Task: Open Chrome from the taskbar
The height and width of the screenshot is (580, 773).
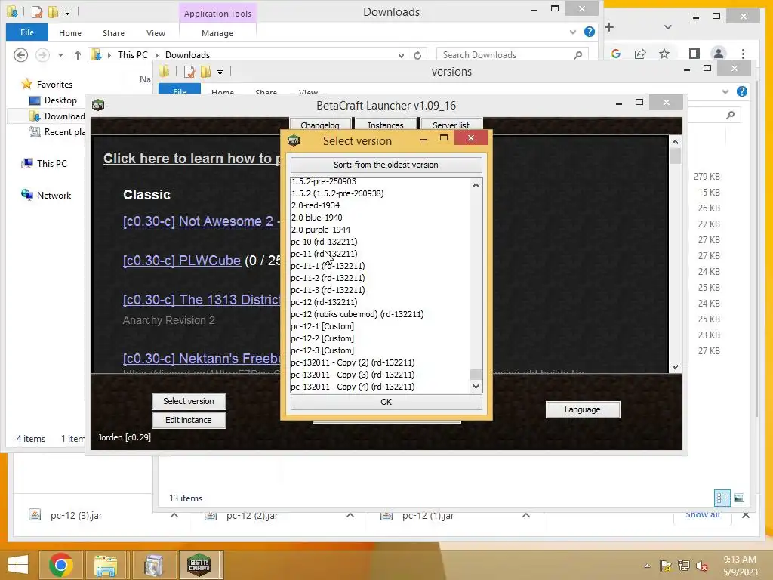Action: click(x=61, y=564)
